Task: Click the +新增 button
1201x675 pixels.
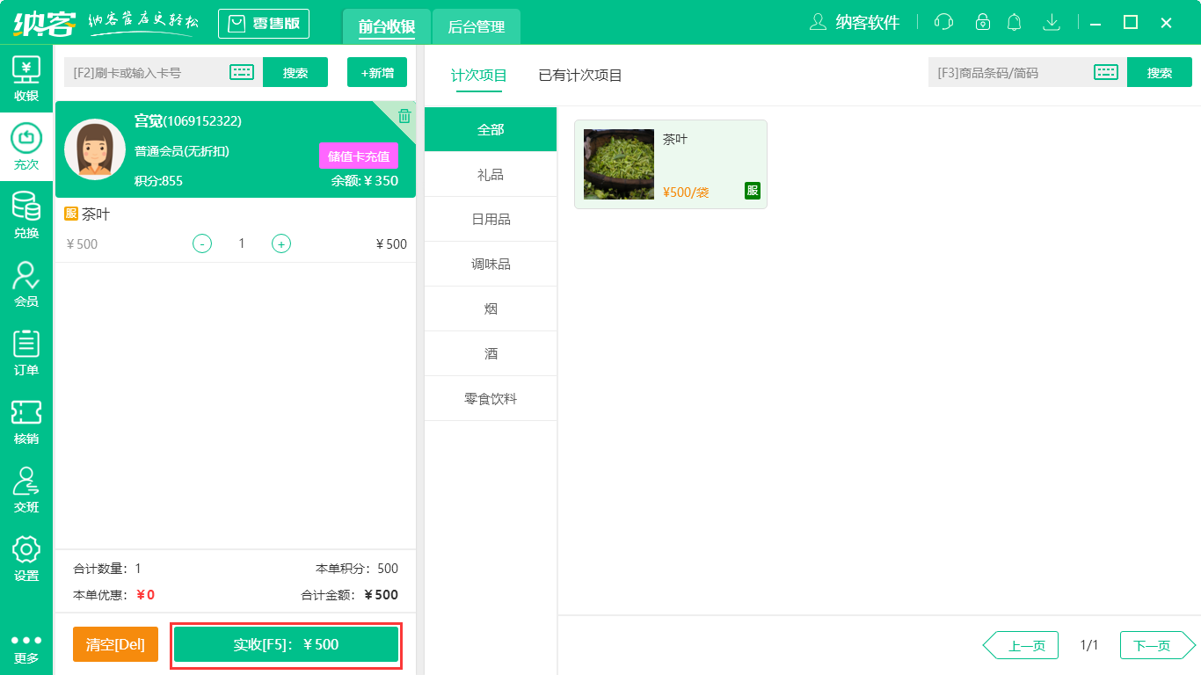Action: [377, 72]
